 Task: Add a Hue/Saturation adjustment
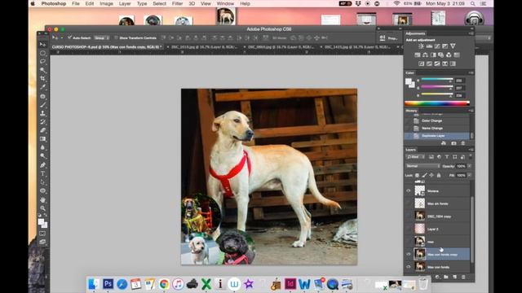pyautogui.click(x=417, y=55)
